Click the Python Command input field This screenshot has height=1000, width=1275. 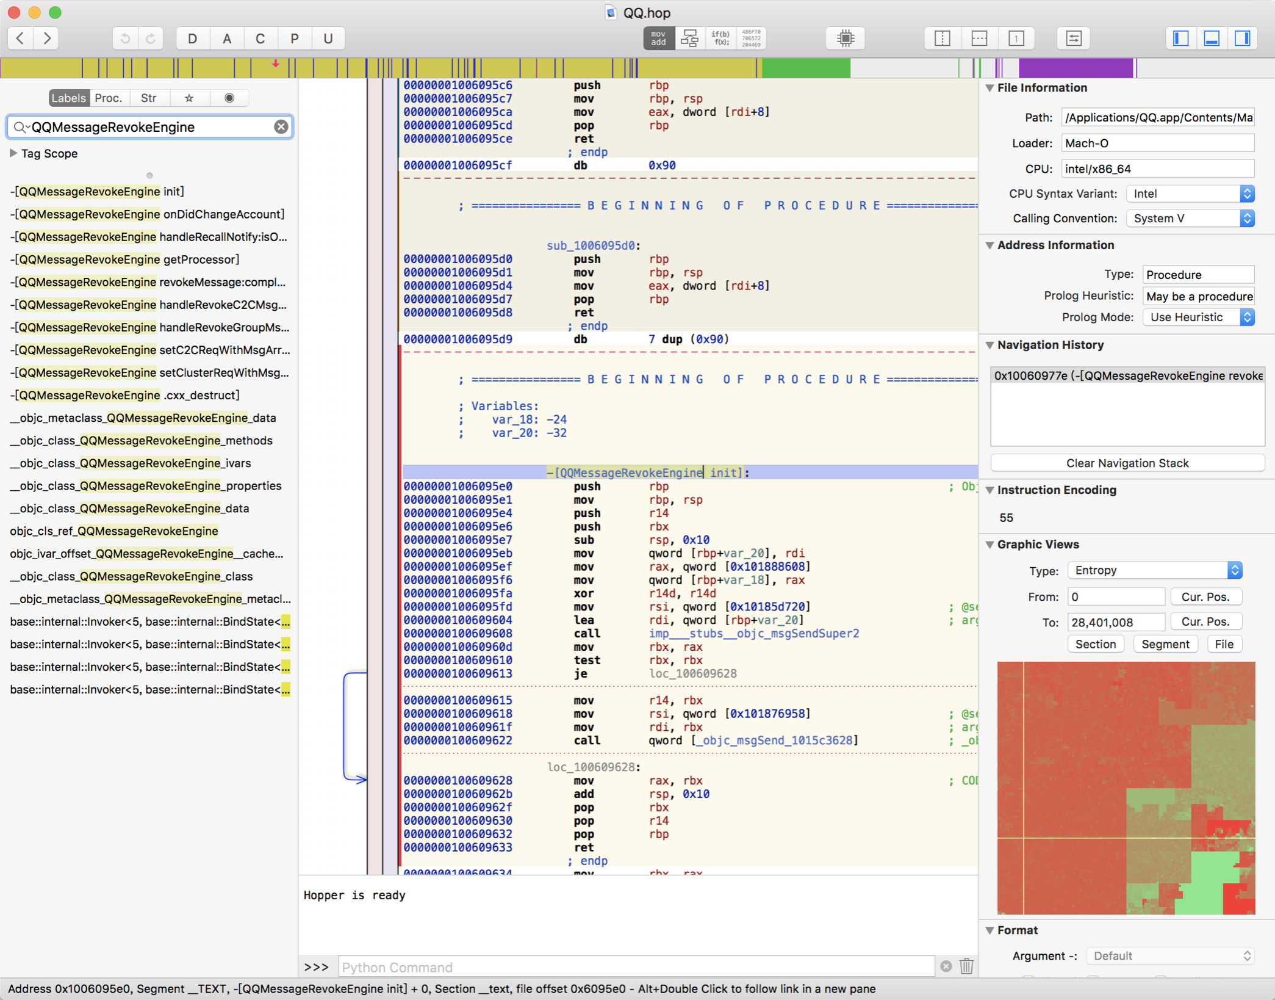tap(636, 967)
